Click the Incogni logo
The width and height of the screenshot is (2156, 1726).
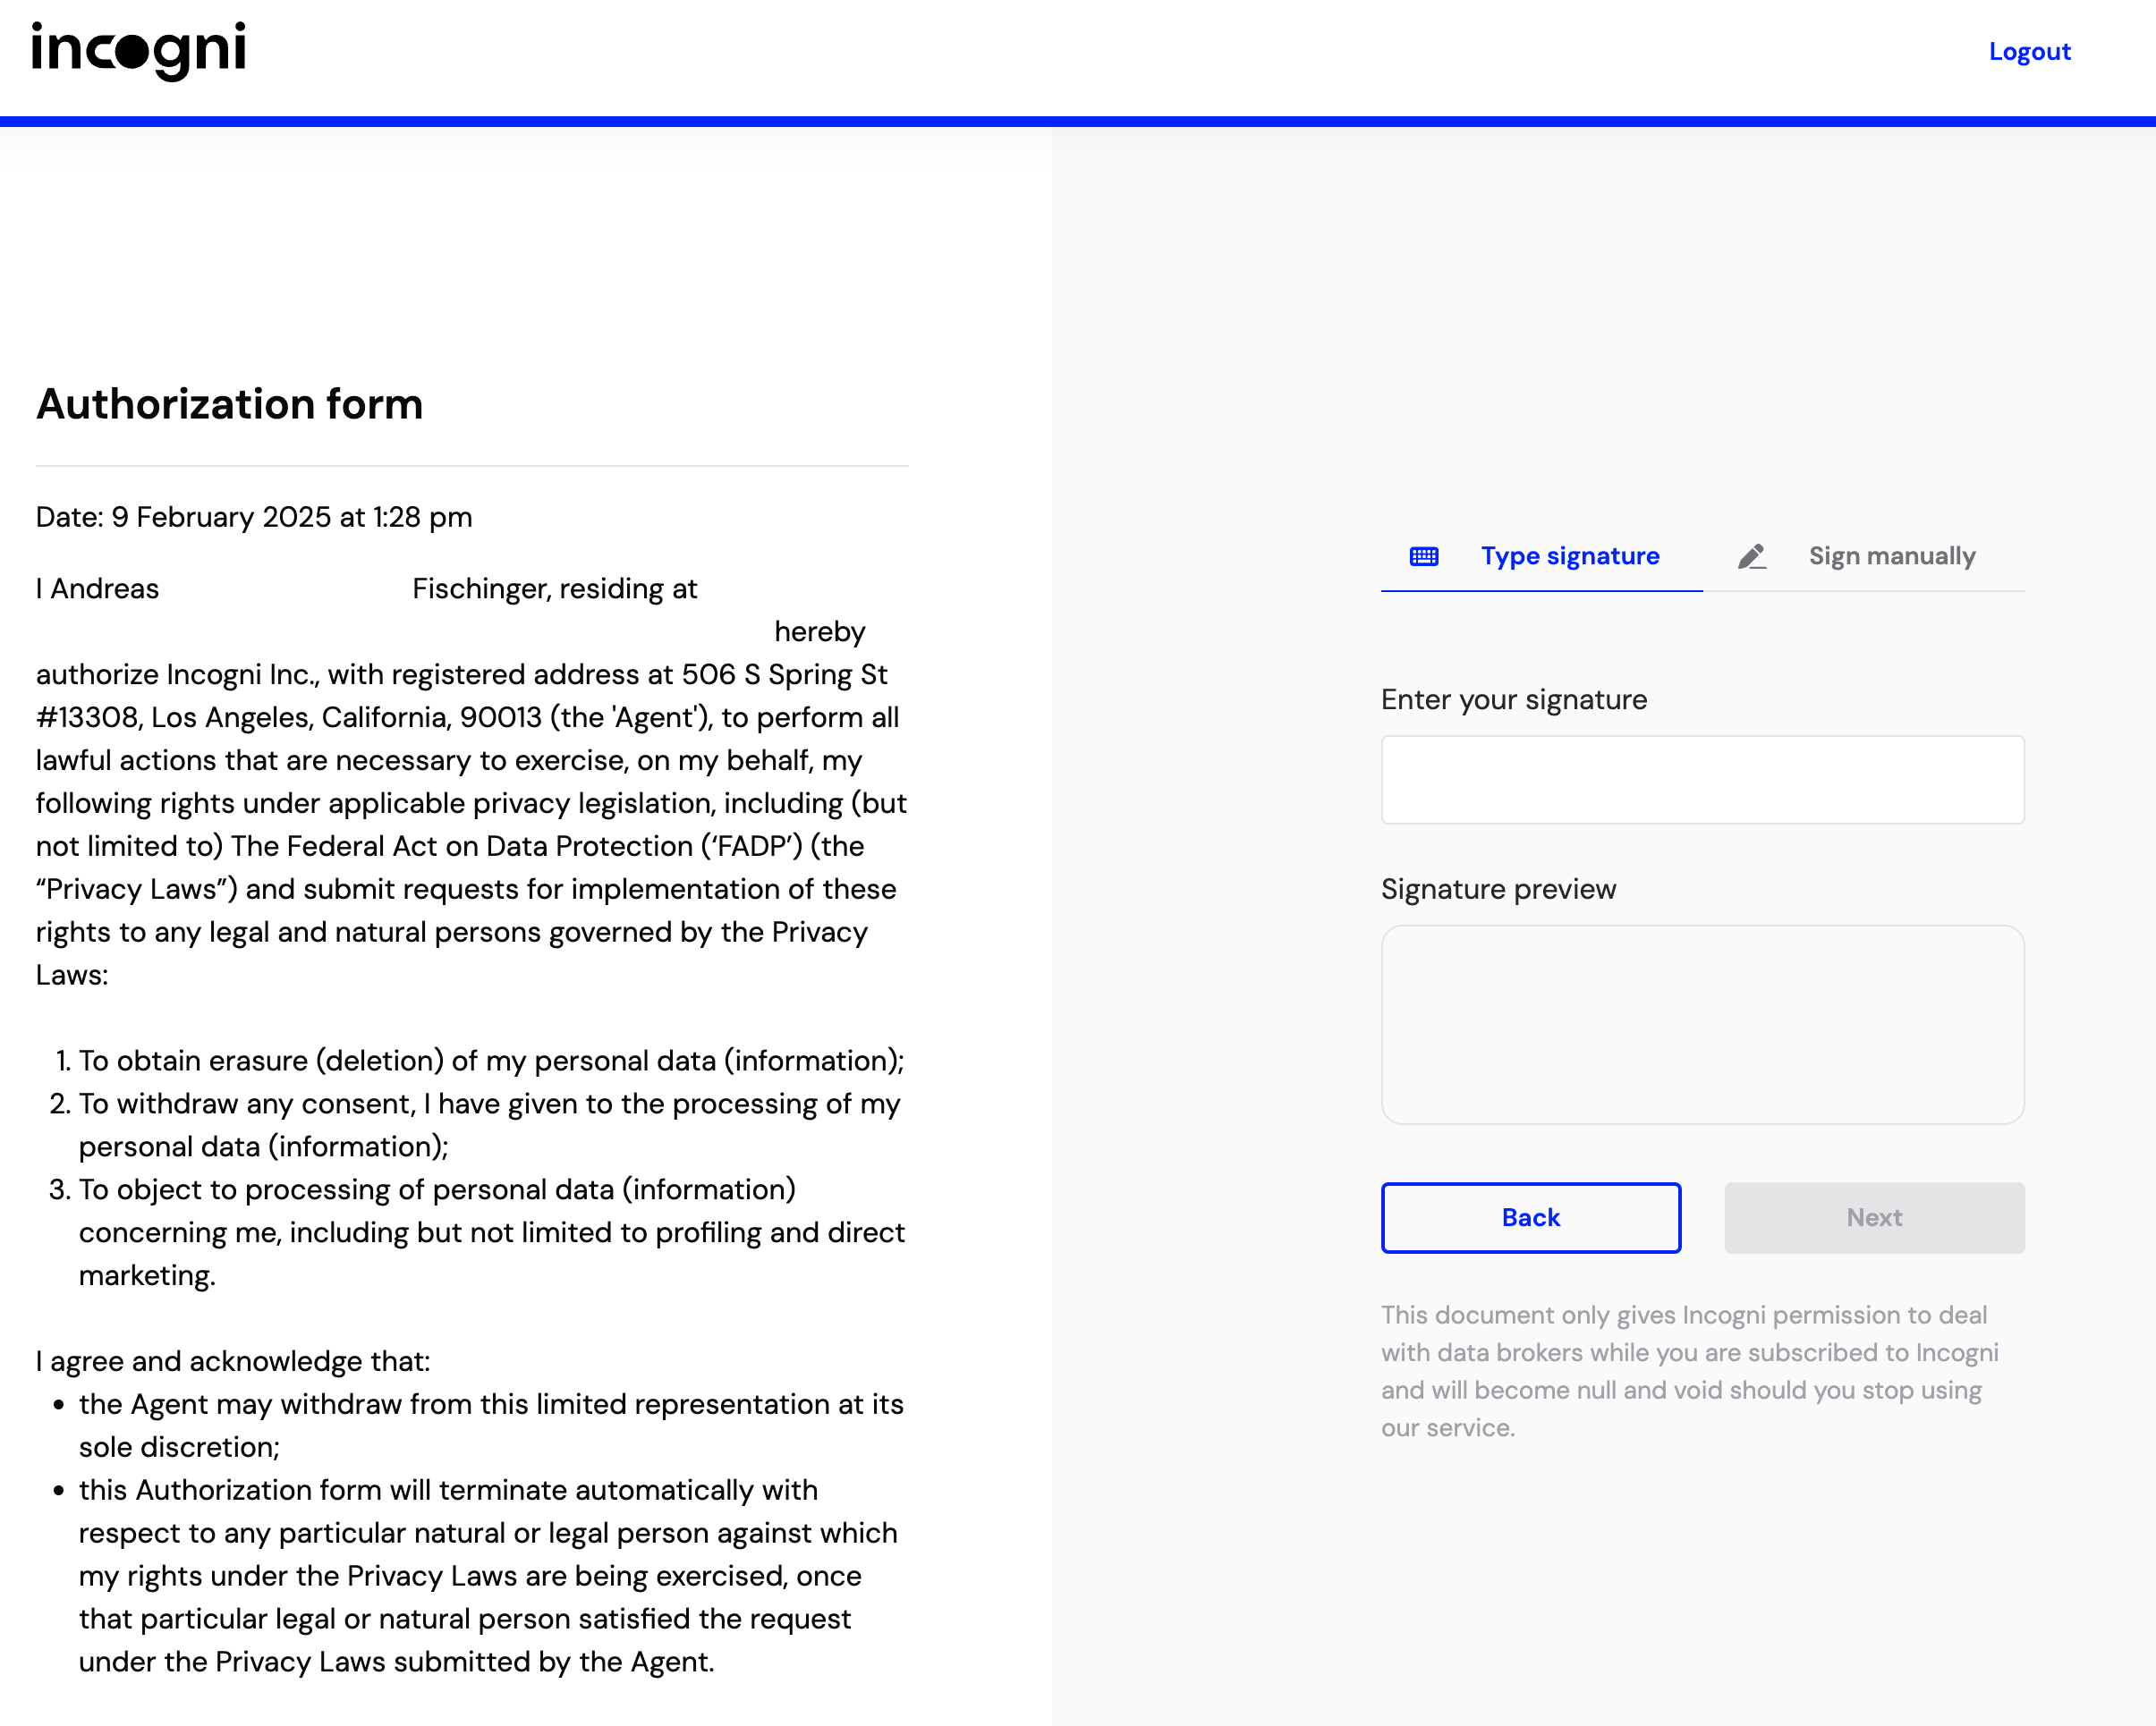tap(138, 50)
